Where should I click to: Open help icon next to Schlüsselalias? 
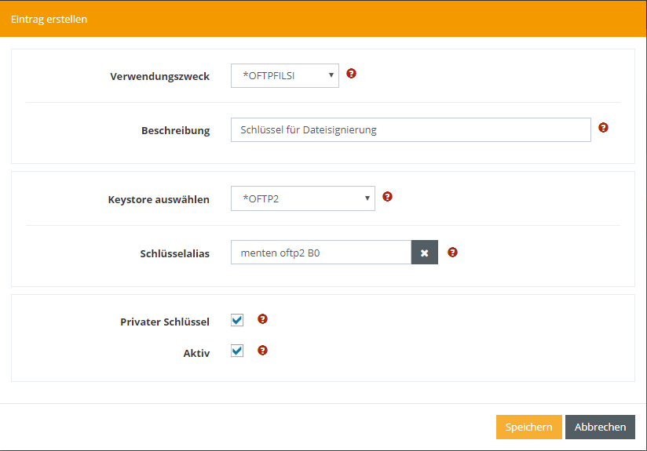click(451, 253)
